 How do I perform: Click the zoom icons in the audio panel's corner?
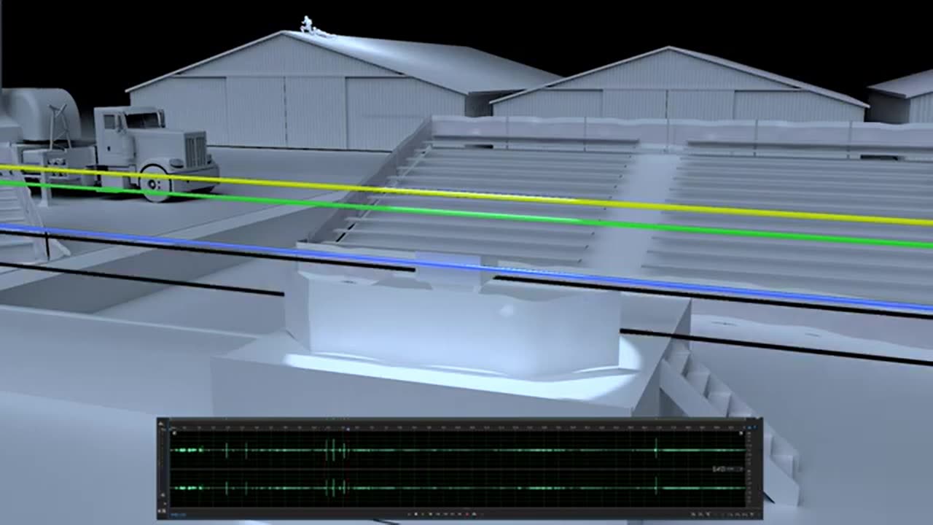point(722,514)
